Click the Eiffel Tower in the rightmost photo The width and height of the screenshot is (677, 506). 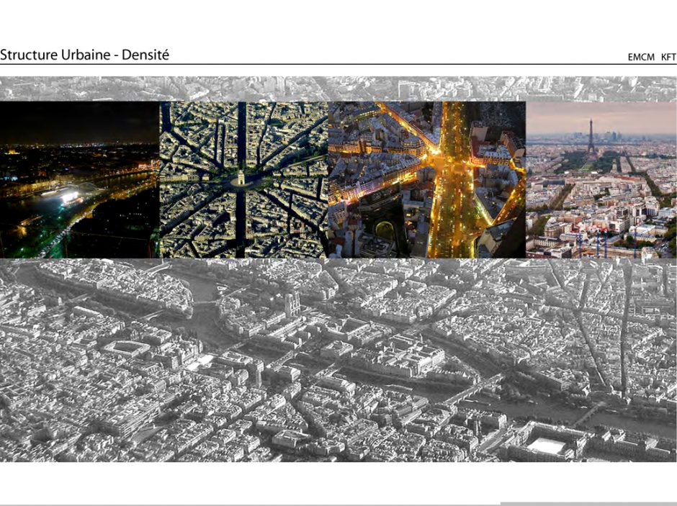point(591,138)
